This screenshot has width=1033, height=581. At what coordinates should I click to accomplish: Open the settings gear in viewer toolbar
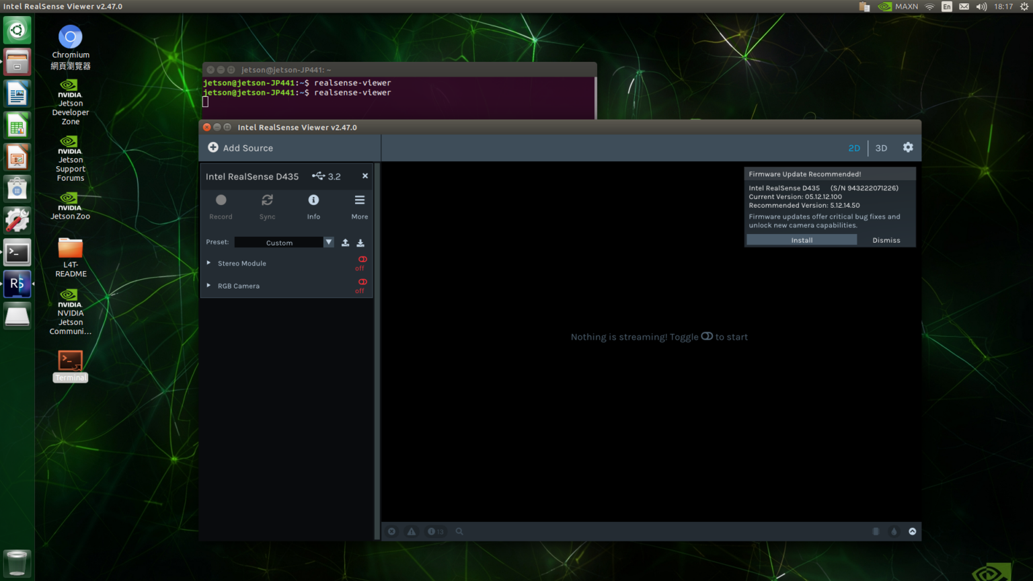[908, 147]
